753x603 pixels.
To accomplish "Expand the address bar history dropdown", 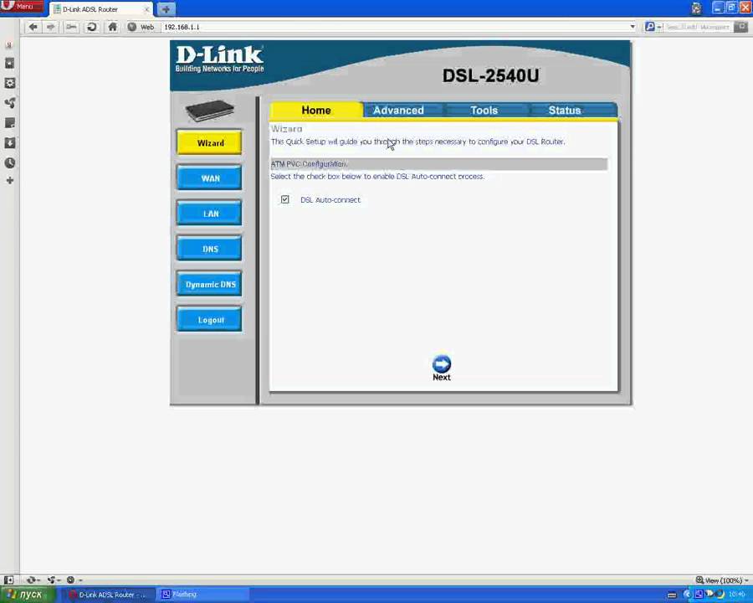I will [633, 27].
